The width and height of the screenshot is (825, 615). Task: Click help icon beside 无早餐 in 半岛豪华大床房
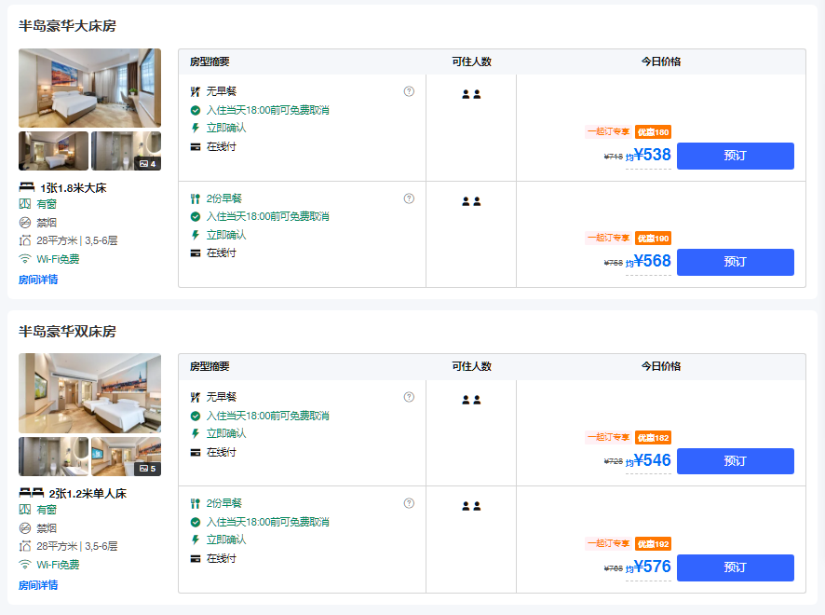point(409,91)
